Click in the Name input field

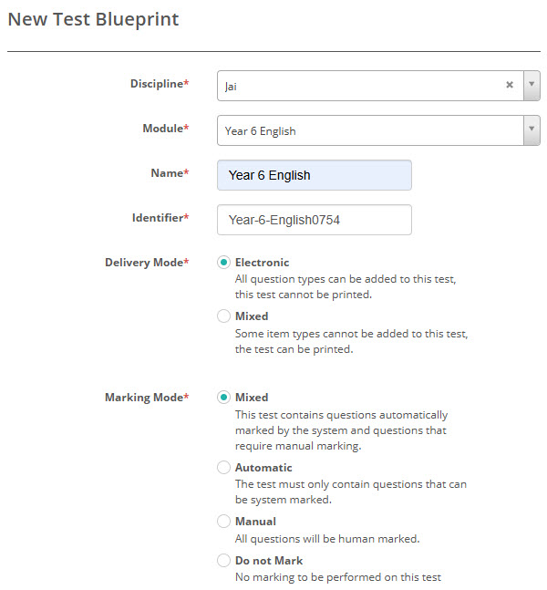(314, 175)
